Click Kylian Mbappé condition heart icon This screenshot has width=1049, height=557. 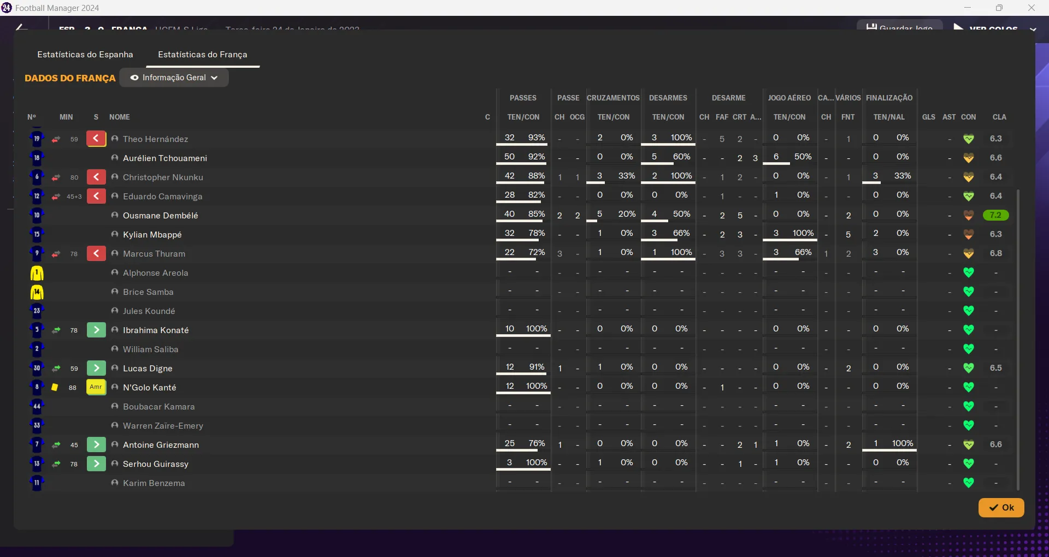click(969, 234)
